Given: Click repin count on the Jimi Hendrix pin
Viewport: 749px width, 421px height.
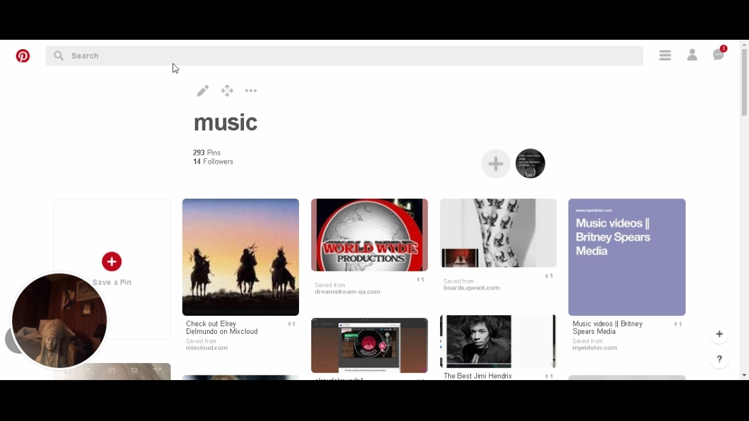Looking at the screenshot, I should [549, 376].
